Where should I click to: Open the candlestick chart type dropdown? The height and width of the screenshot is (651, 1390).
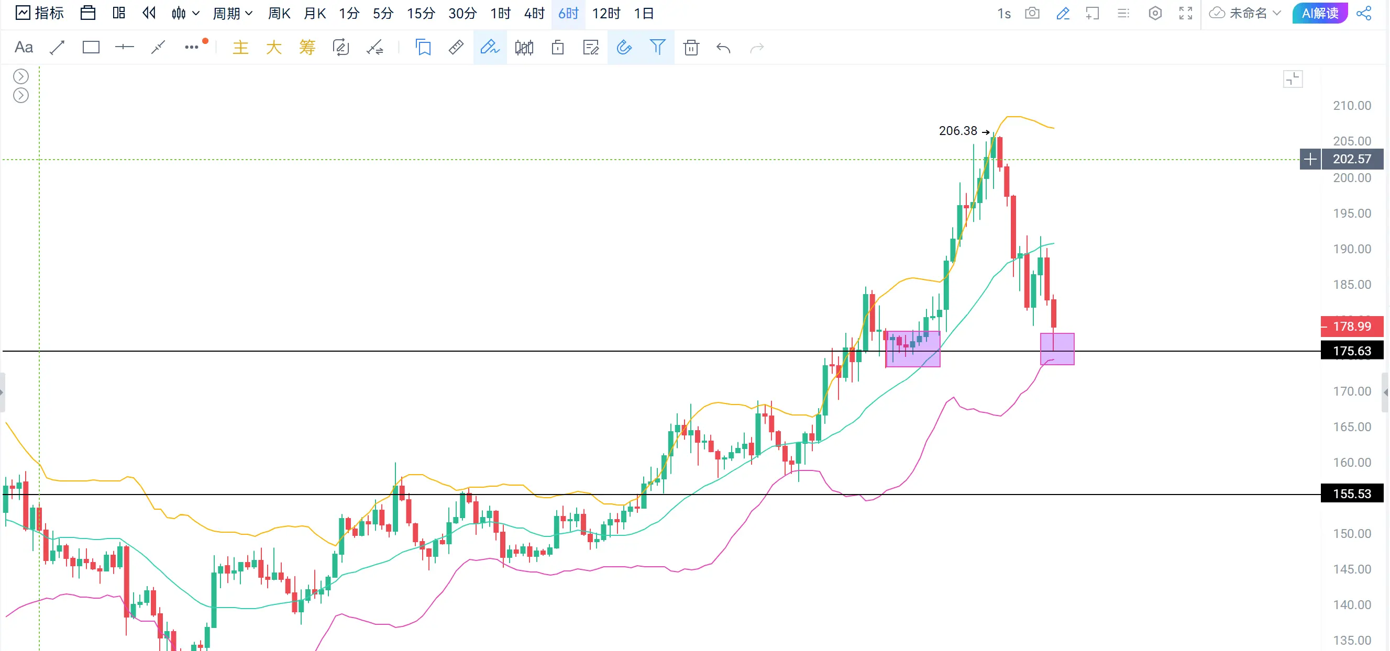pos(185,13)
